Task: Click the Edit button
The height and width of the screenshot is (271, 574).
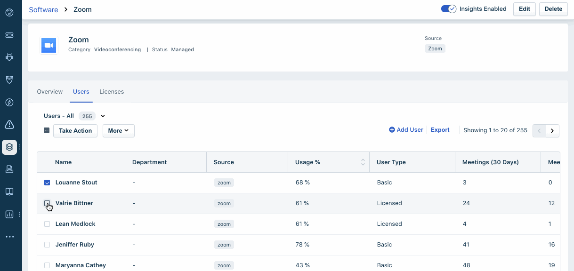Action: pyautogui.click(x=525, y=9)
